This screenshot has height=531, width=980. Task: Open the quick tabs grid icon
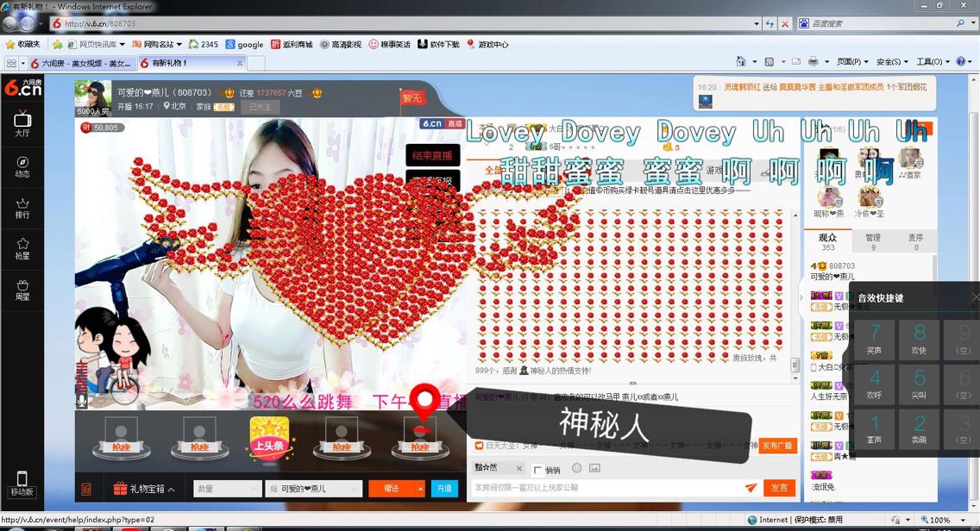pos(11,63)
